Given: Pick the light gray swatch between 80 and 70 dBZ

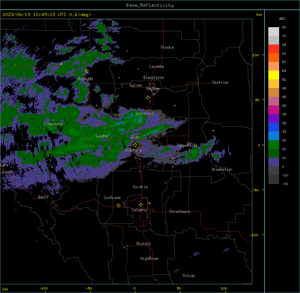Looking at the screenshot, I should tap(274, 32).
